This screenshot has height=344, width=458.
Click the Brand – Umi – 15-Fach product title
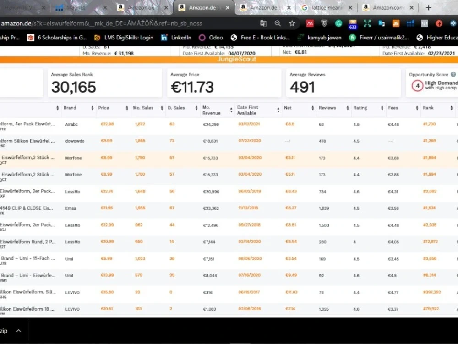28,258
